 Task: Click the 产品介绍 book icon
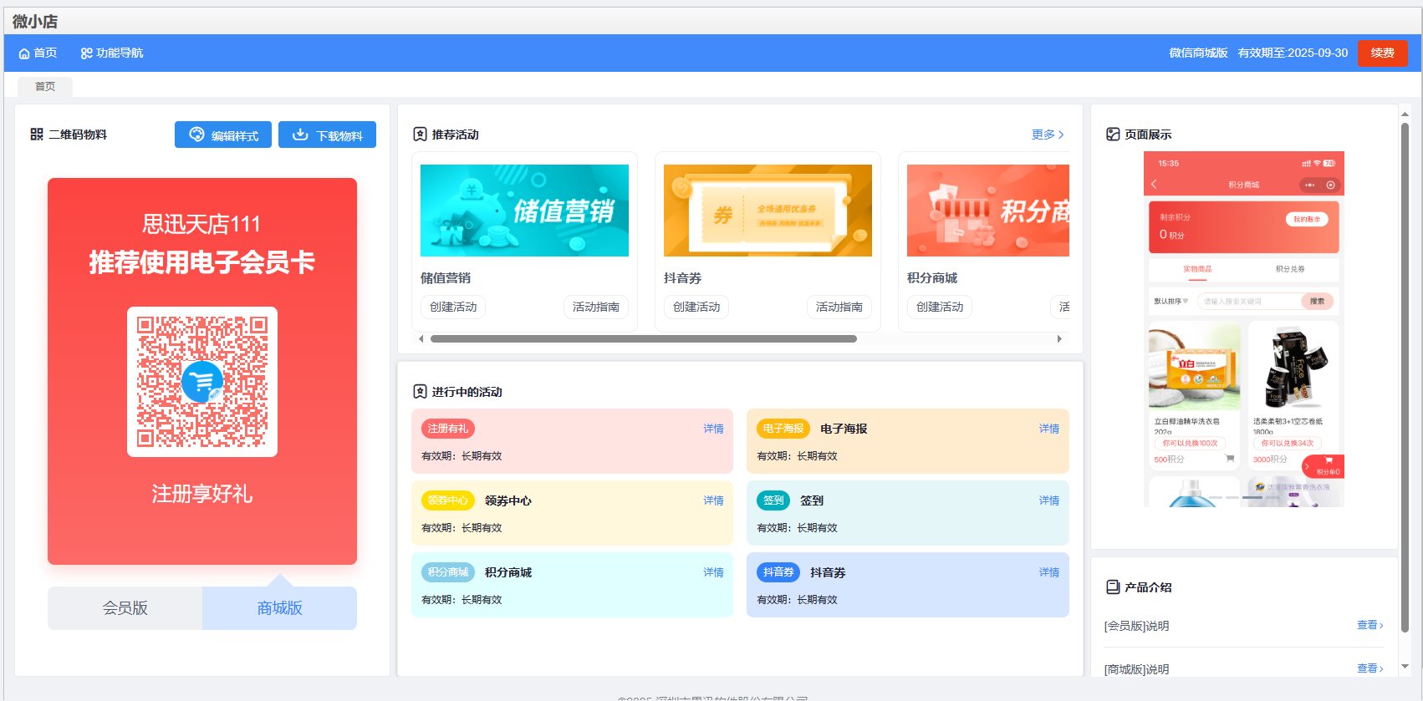tap(1113, 587)
